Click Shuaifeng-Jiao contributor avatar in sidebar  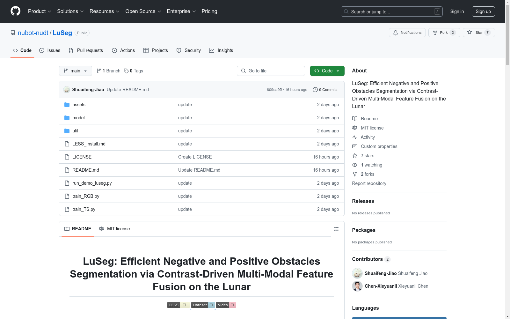coord(357,273)
